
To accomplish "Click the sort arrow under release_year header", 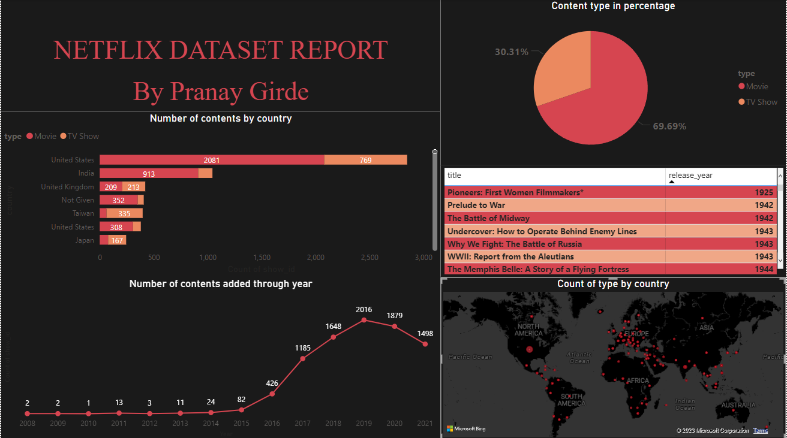I will pos(671,182).
